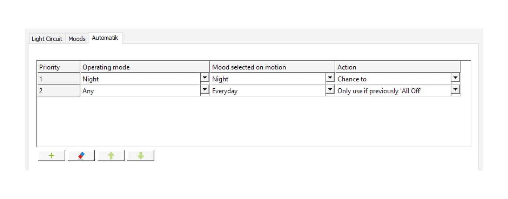Switch to the Moods tab
The image size is (508, 199).
(x=77, y=39)
